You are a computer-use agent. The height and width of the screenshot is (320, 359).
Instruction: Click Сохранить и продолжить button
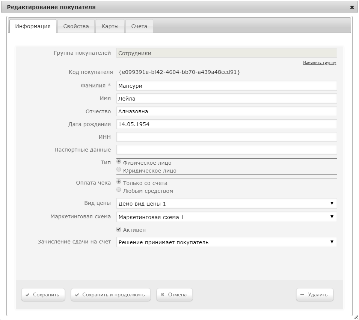click(x=110, y=294)
